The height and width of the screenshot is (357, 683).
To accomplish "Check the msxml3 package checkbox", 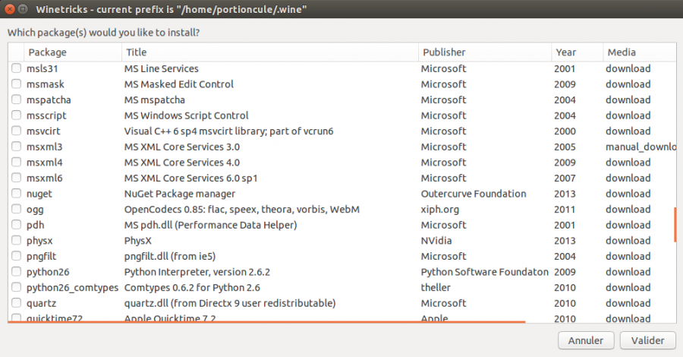I will pyautogui.click(x=16, y=147).
